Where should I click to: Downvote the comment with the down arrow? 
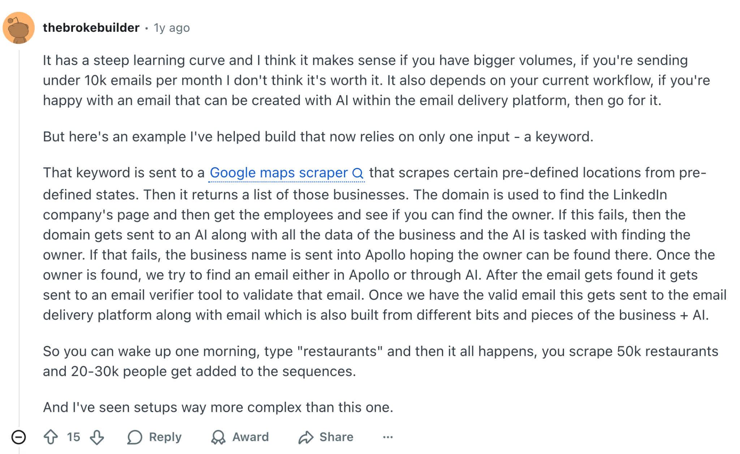click(97, 437)
